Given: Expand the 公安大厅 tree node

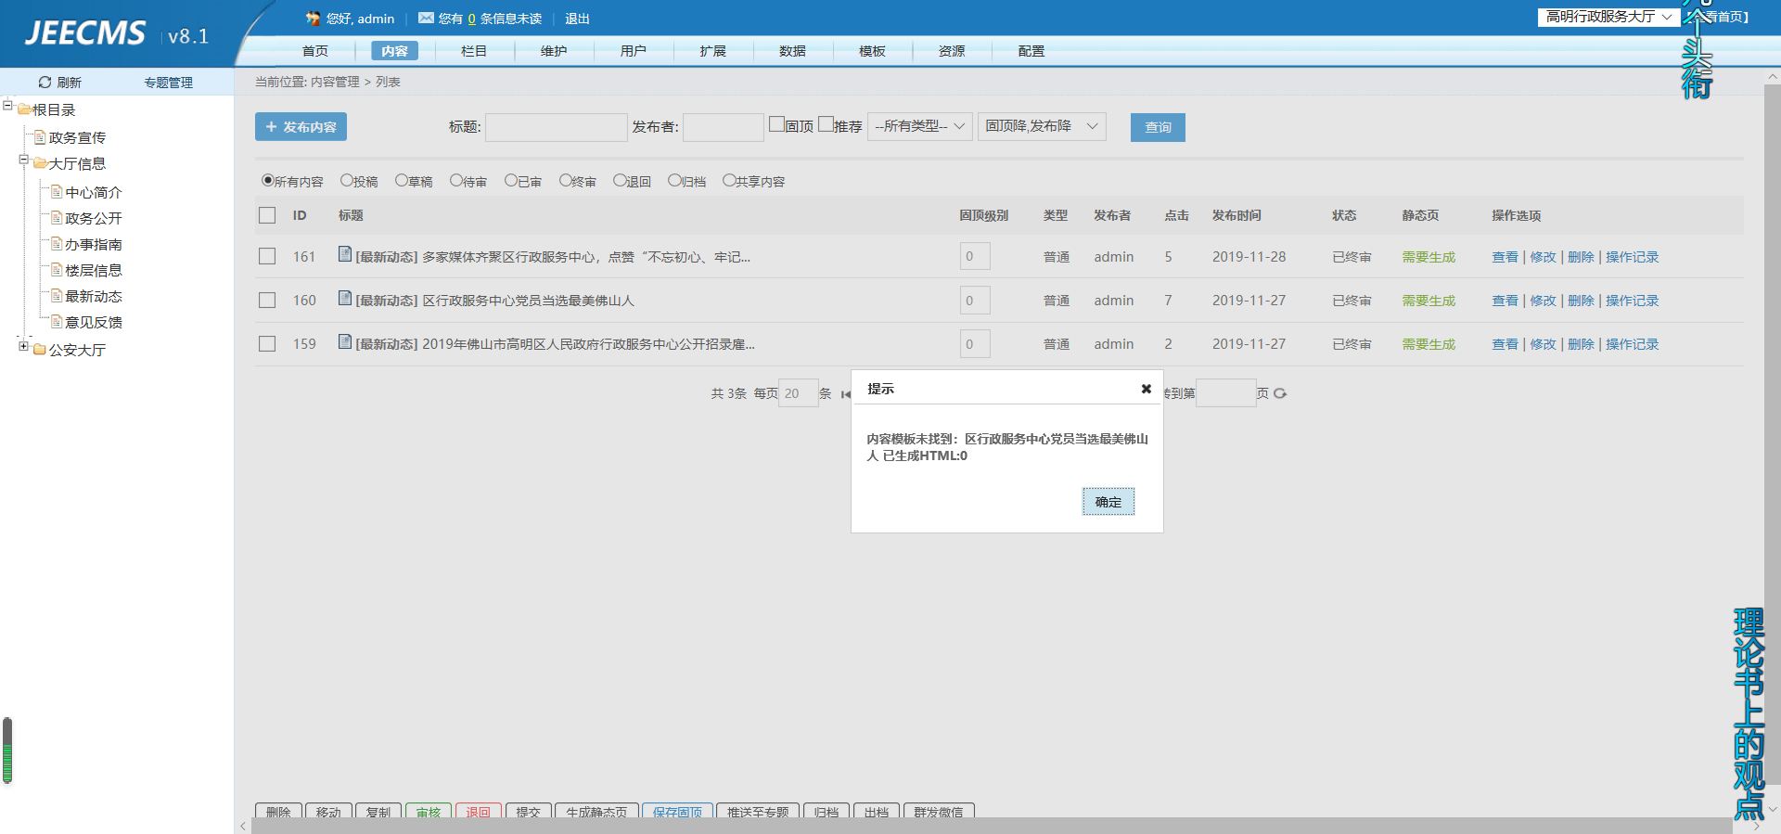Looking at the screenshot, I should (24, 346).
